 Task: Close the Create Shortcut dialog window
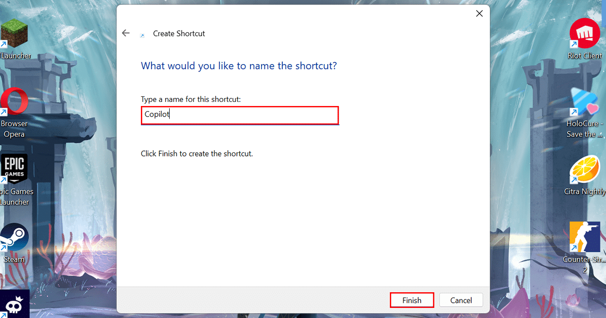click(479, 14)
